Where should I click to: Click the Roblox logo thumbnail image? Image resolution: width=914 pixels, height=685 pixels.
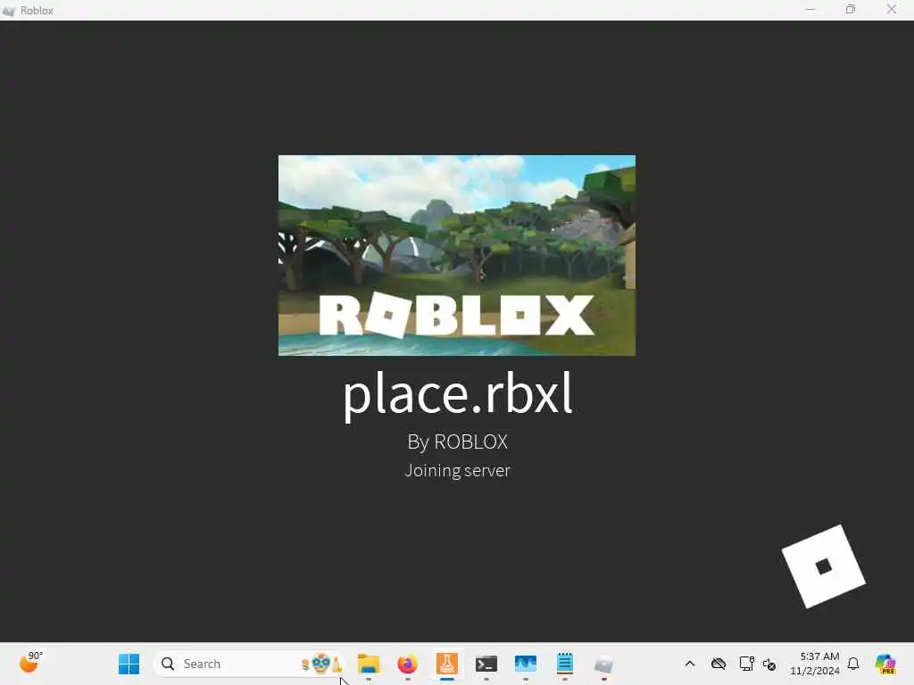point(456,255)
